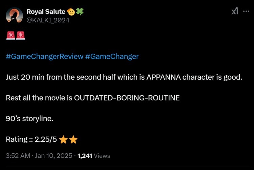Open Royal Salute's profile avatar
This screenshot has width=254, height=170.
click(14, 16)
